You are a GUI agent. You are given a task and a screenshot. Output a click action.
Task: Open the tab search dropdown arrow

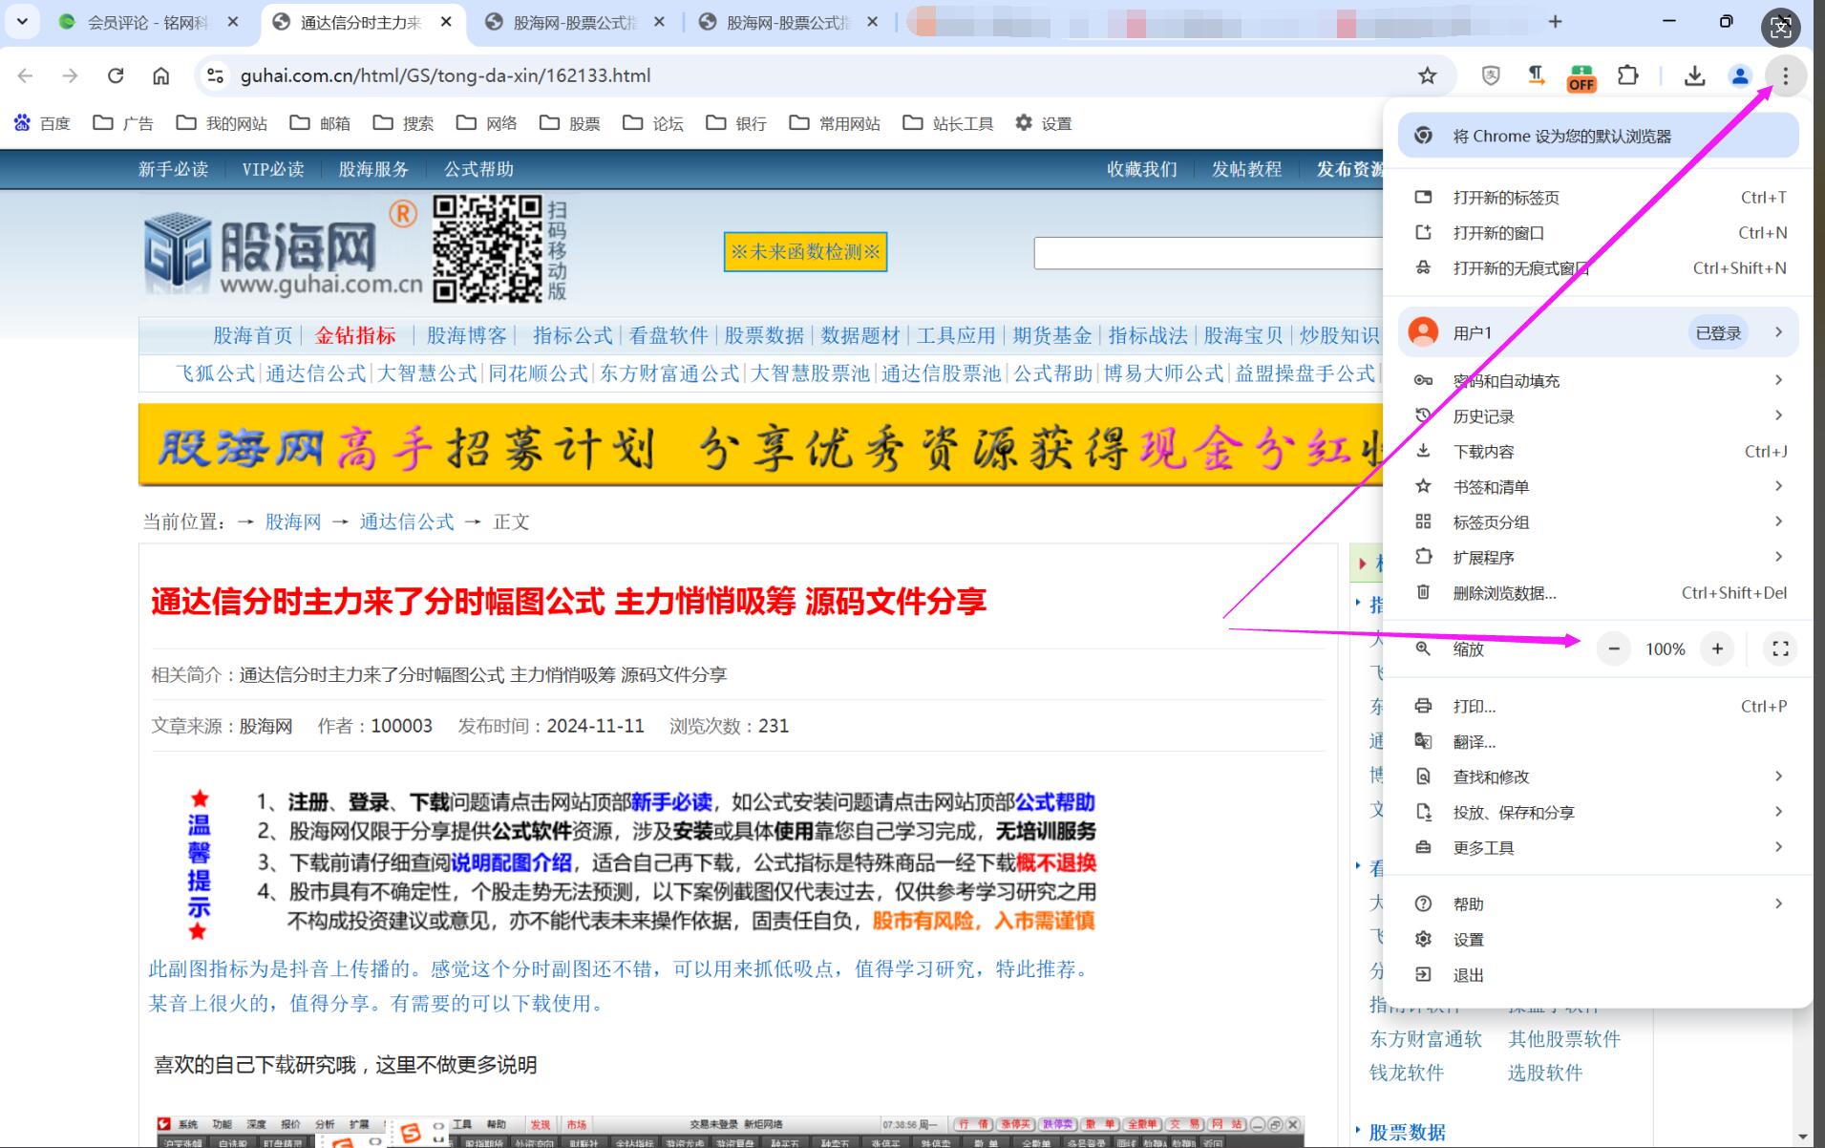(x=22, y=21)
